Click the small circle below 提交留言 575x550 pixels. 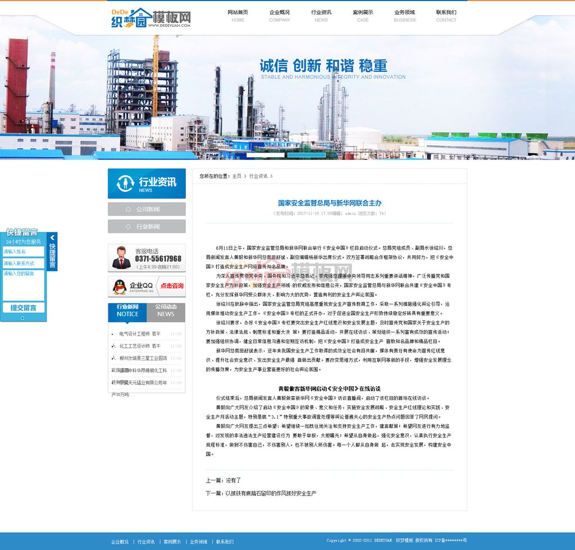[x=22, y=318]
